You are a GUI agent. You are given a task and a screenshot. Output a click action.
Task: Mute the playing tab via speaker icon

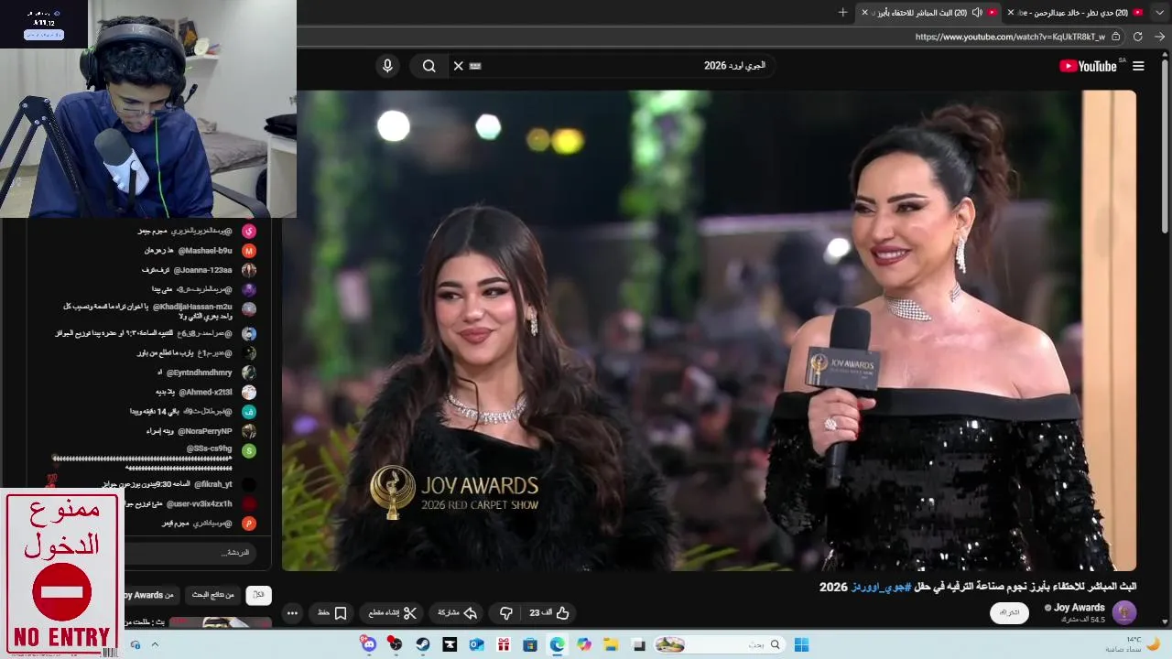(977, 12)
